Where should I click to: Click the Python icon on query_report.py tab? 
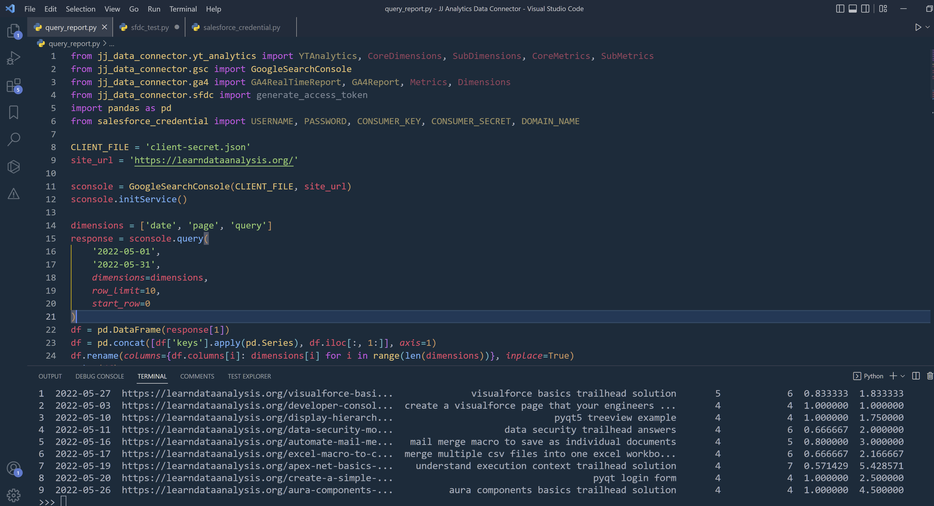pyautogui.click(x=38, y=27)
